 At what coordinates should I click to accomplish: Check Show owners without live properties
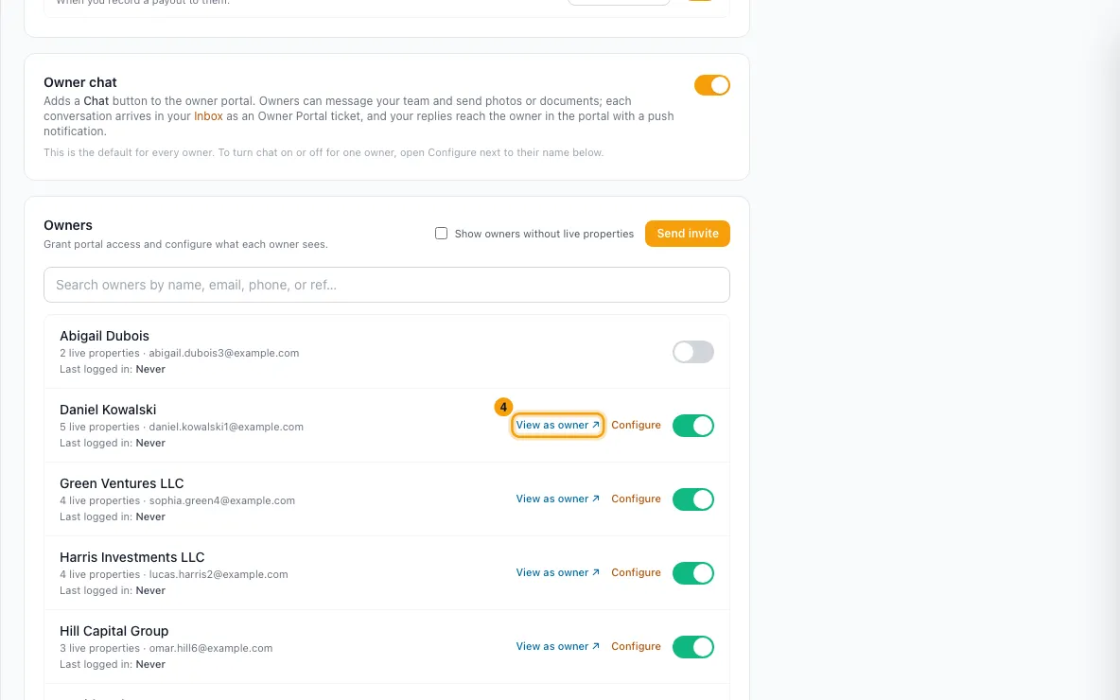(442, 234)
